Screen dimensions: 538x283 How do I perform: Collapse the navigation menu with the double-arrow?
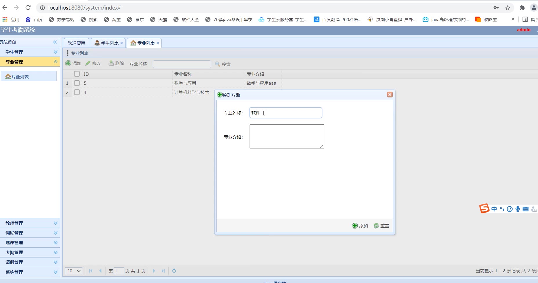[55, 42]
